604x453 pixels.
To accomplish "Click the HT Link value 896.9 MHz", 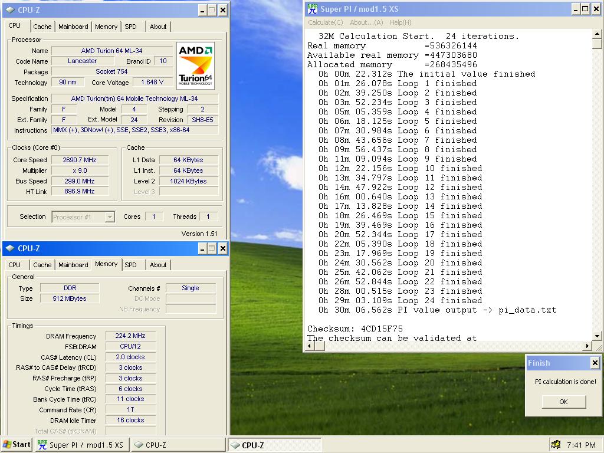I will (x=80, y=192).
